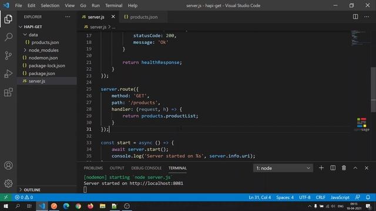Open the Explorer view in activity bar
Image resolution: width=376 pixels, height=211 pixels.
(x=8, y=19)
